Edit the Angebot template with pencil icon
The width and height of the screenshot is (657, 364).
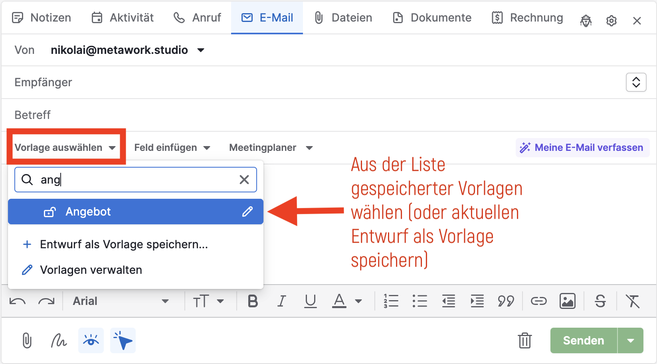point(247,212)
